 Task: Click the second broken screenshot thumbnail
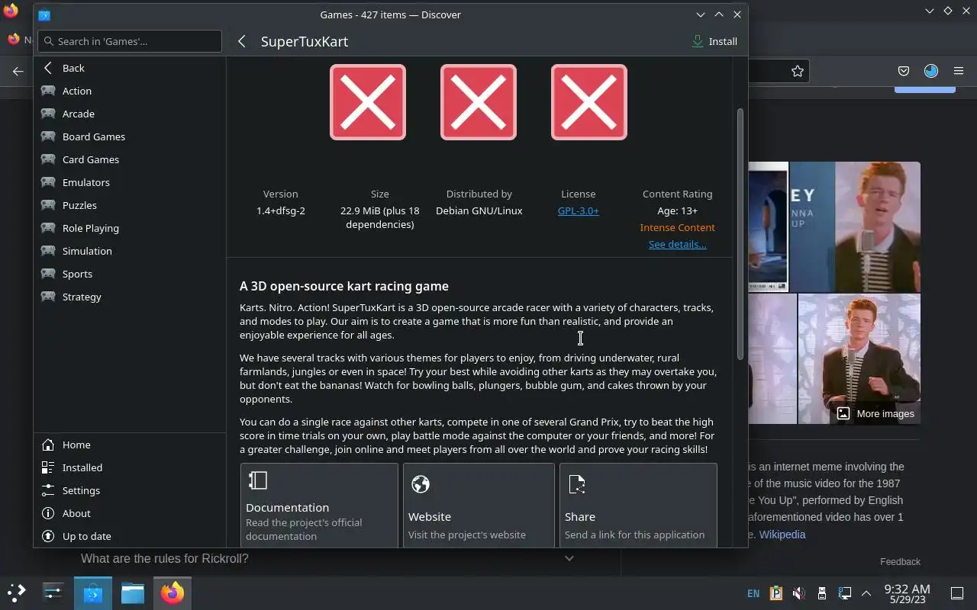tap(479, 102)
